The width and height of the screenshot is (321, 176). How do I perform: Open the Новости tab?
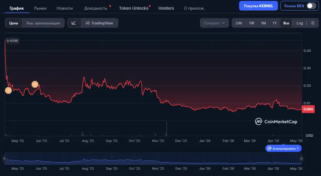click(65, 8)
